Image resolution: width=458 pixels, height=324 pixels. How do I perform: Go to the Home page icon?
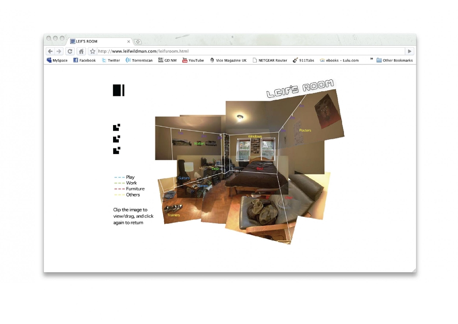point(81,52)
